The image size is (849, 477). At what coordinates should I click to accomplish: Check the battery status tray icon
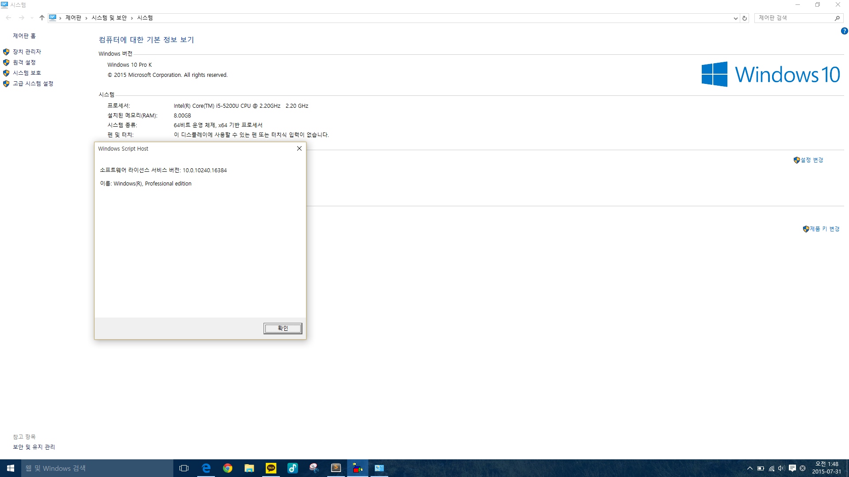tap(761, 468)
